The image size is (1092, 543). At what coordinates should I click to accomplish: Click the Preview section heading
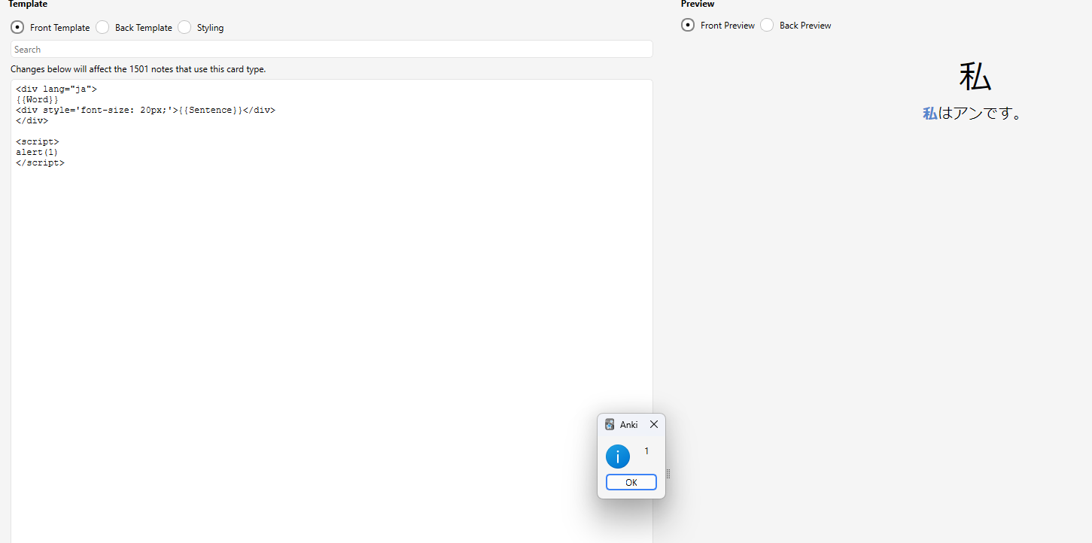(x=698, y=5)
